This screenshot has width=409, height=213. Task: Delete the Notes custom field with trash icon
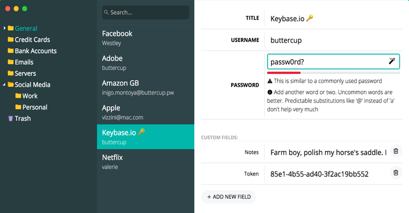point(396,151)
